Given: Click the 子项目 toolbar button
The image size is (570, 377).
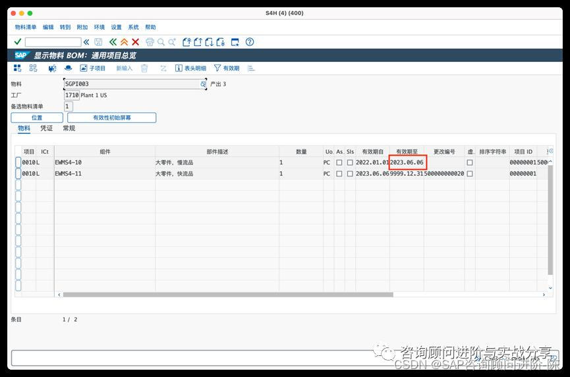Looking at the screenshot, I should pyautogui.click(x=93, y=68).
